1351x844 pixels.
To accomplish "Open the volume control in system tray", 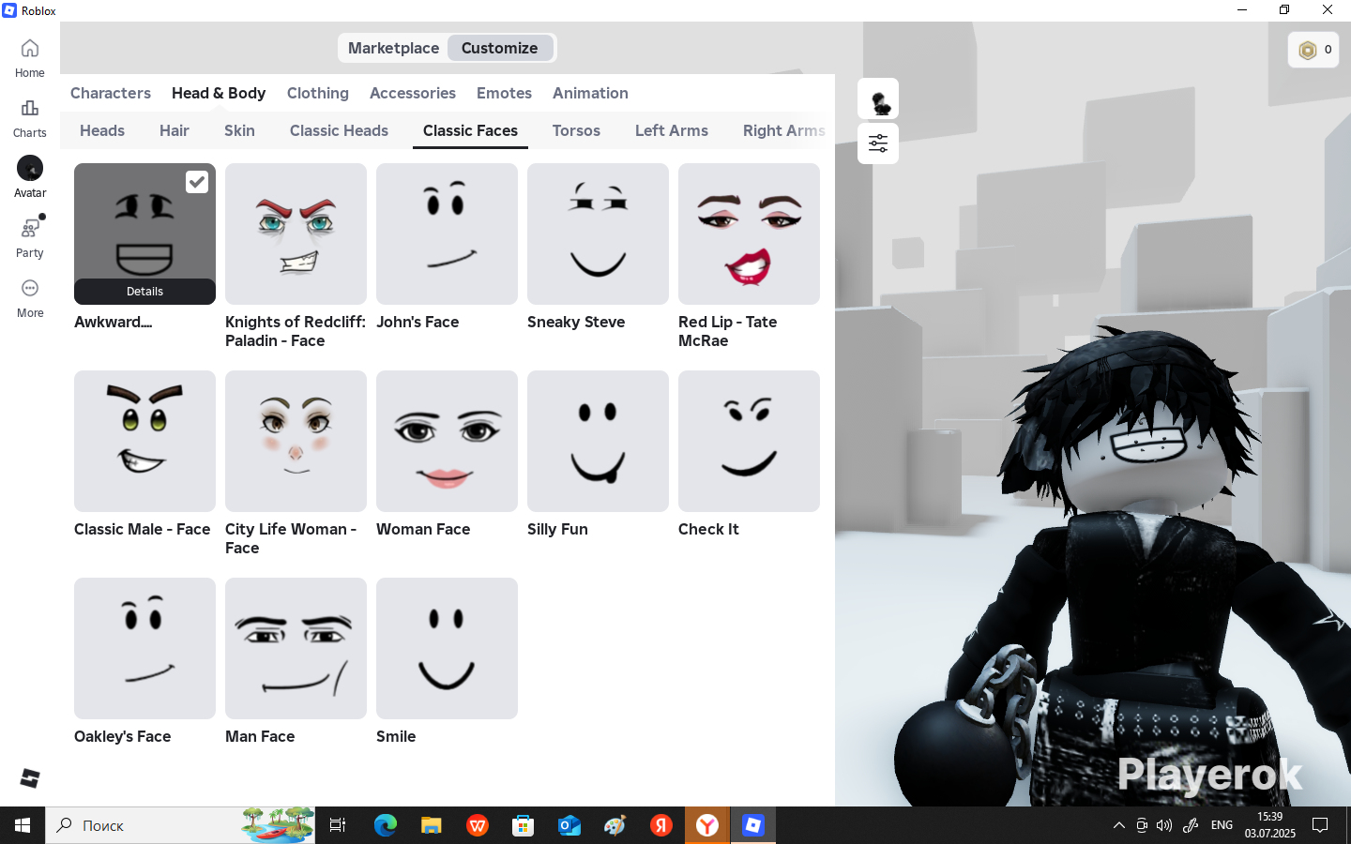I will pyautogui.click(x=1164, y=825).
